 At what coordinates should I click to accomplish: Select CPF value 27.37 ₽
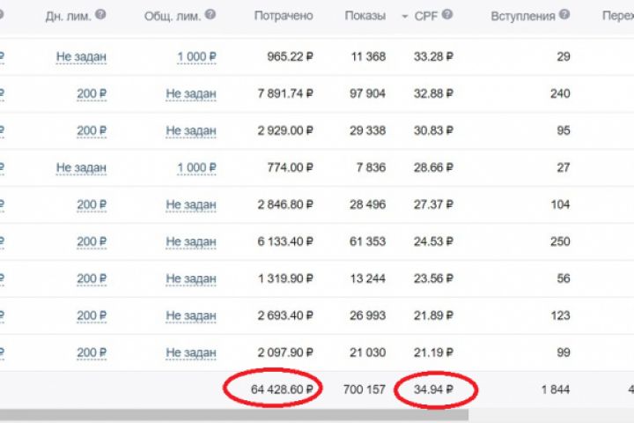(433, 204)
